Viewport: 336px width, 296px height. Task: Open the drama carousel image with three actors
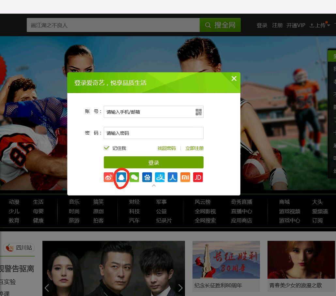point(114,268)
